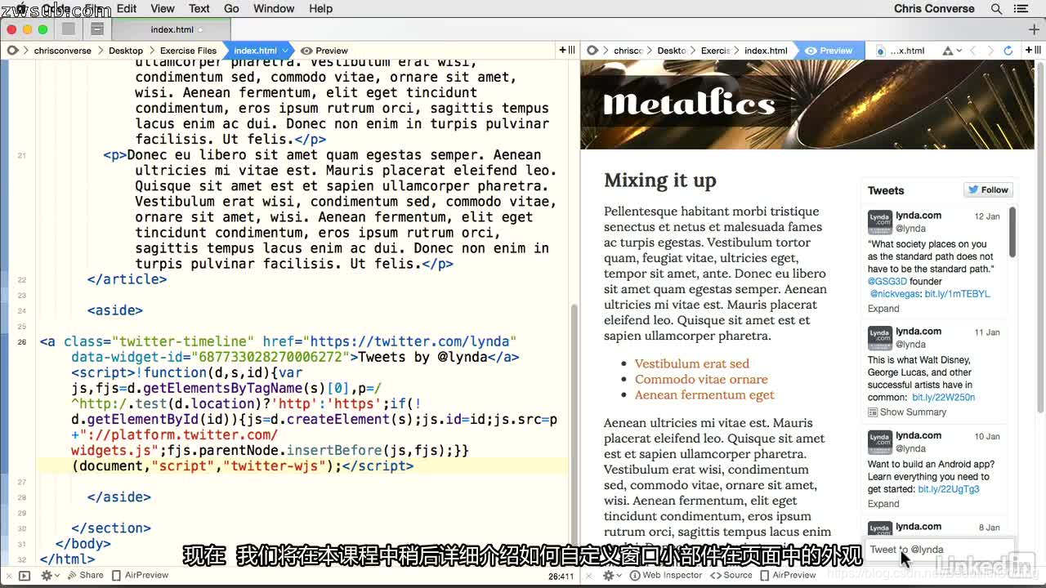This screenshot has width=1046, height=588.
Task: Click lynda.com avatar on 12 Jan tweet
Action: 880,222
